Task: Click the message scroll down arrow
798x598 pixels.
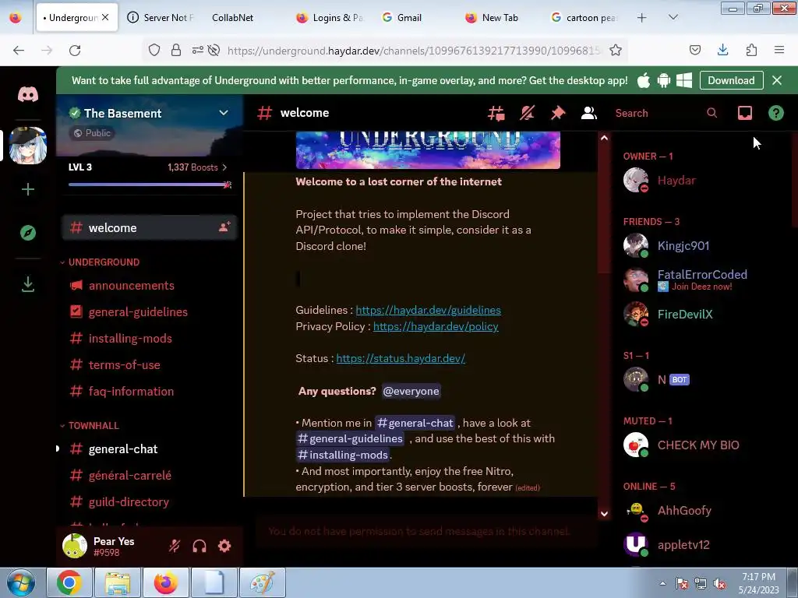Action: [x=604, y=514]
